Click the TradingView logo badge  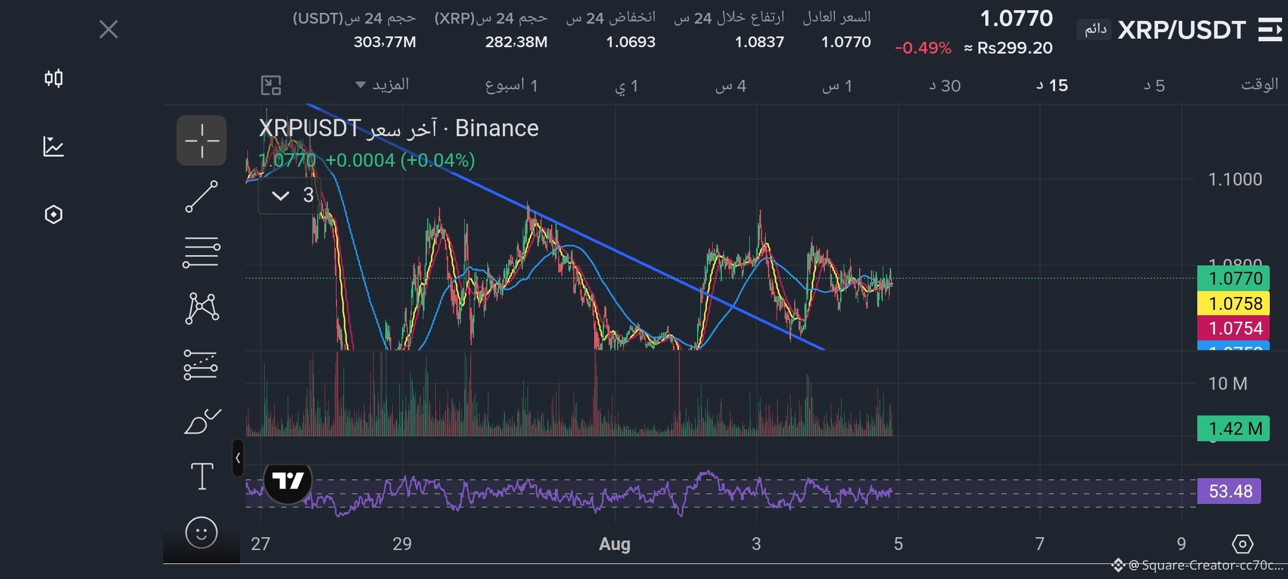(x=288, y=481)
